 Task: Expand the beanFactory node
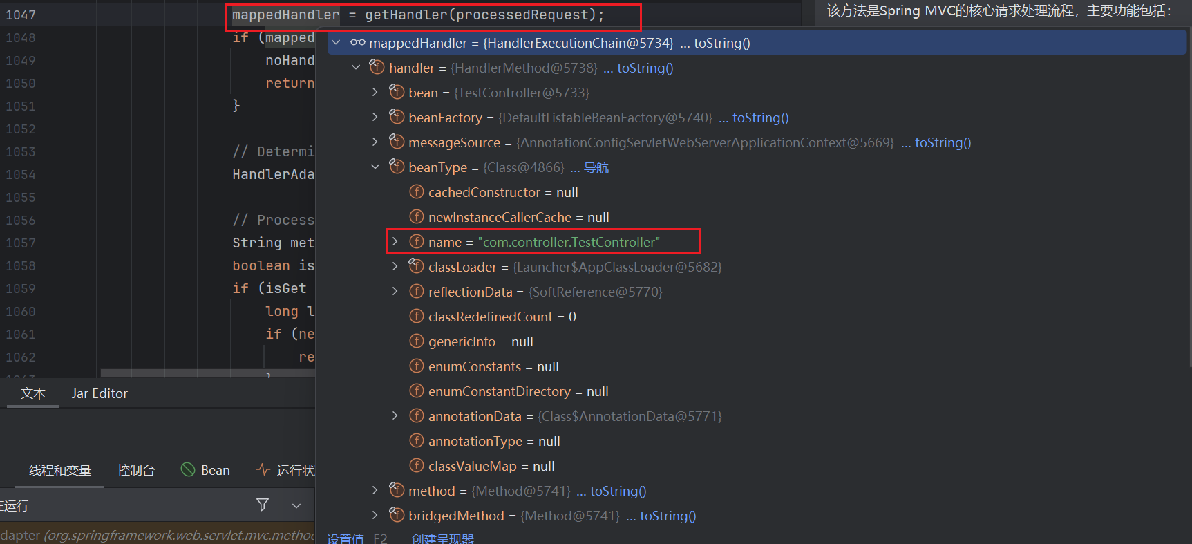pyautogui.click(x=375, y=118)
